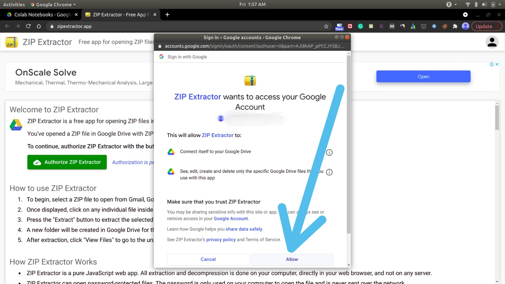Click the info icon beside Connect itself to Google Drive
The image size is (505, 284).
pyautogui.click(x=329, y=153)
